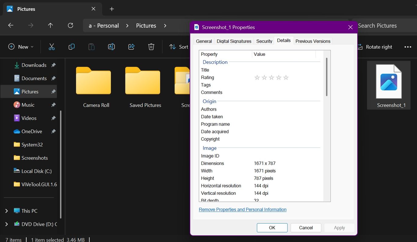The height and width of the screenshot is (242, 417).
Task: Click the Apply button
Action: tap(339, 228)
